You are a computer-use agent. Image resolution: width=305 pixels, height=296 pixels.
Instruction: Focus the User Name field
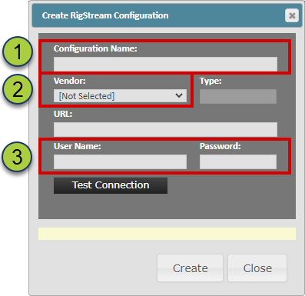click(120, 161)
